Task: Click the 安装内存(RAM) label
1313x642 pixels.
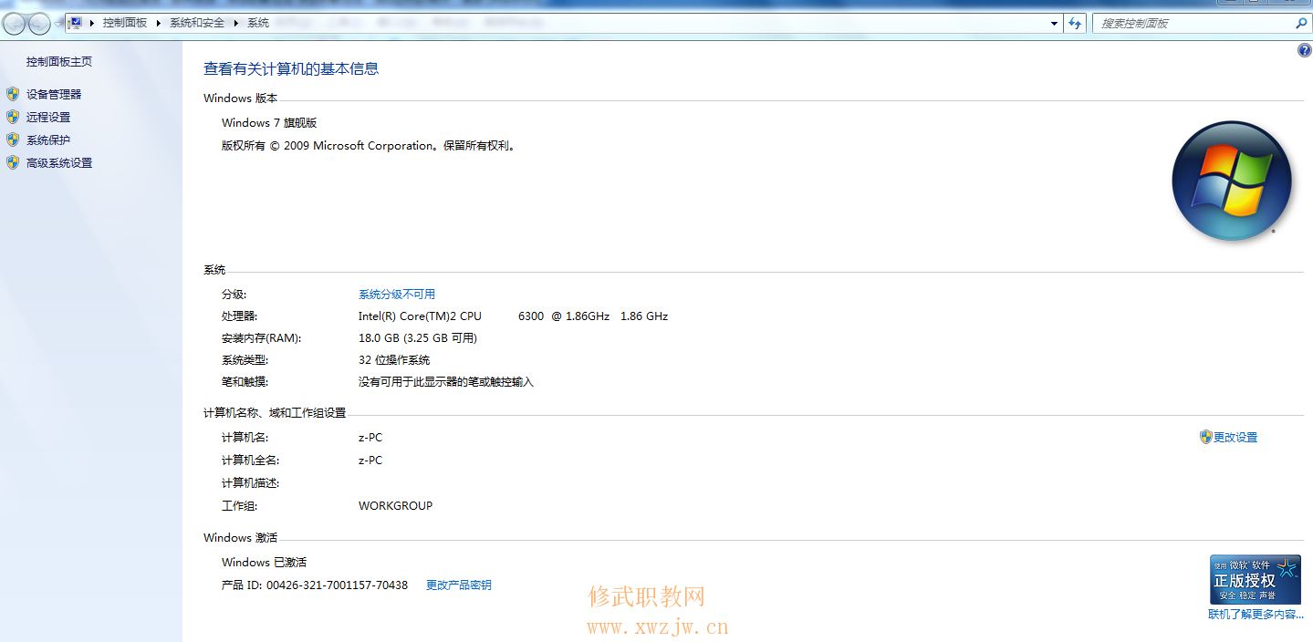Action: (261, 338)
